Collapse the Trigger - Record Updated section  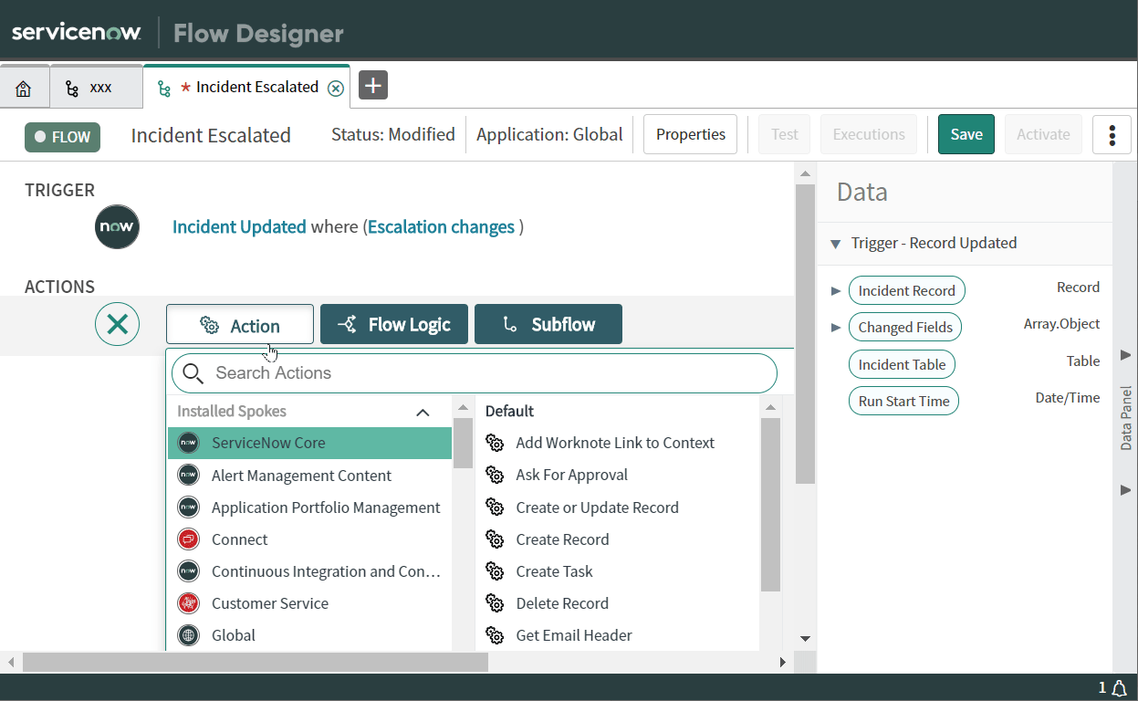coord(834,244)
